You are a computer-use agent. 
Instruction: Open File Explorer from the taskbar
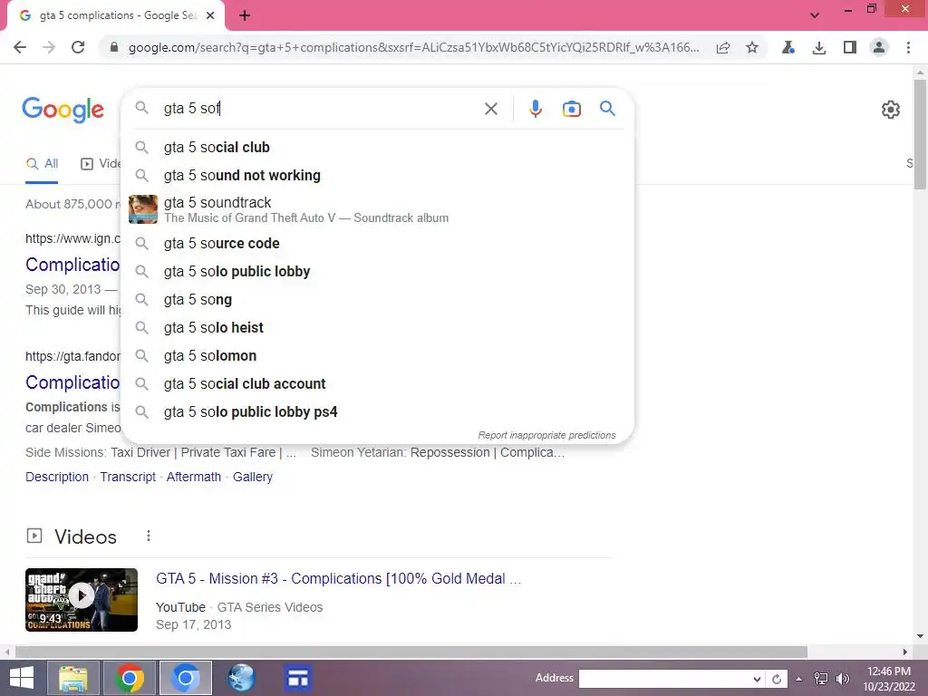[73, 678]
